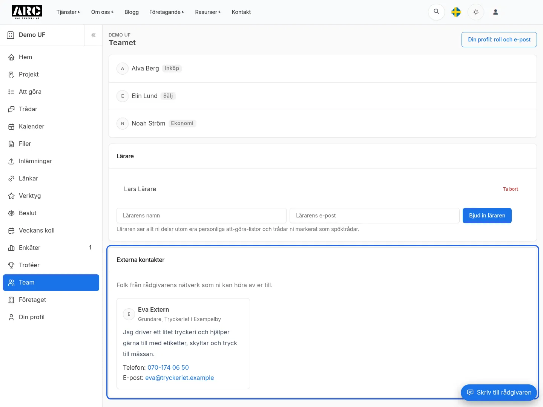The height and width of the screenshot is (407, 543).
Task: Click the Blogg menu item
Action: (x=132, y=12)
